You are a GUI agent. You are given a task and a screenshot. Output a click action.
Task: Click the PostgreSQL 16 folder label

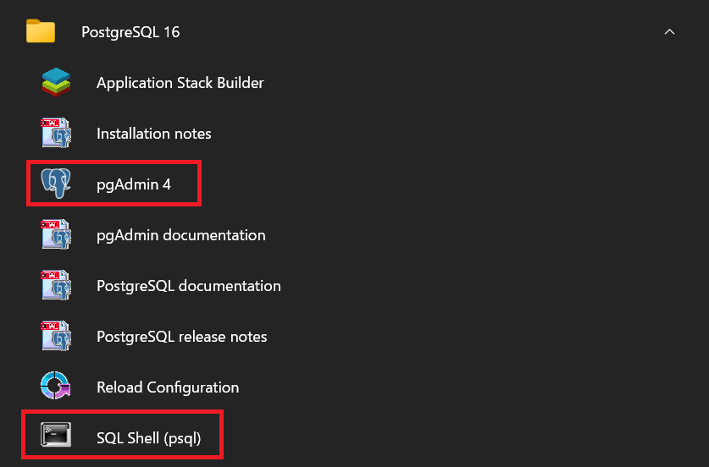tap(130, 32)
